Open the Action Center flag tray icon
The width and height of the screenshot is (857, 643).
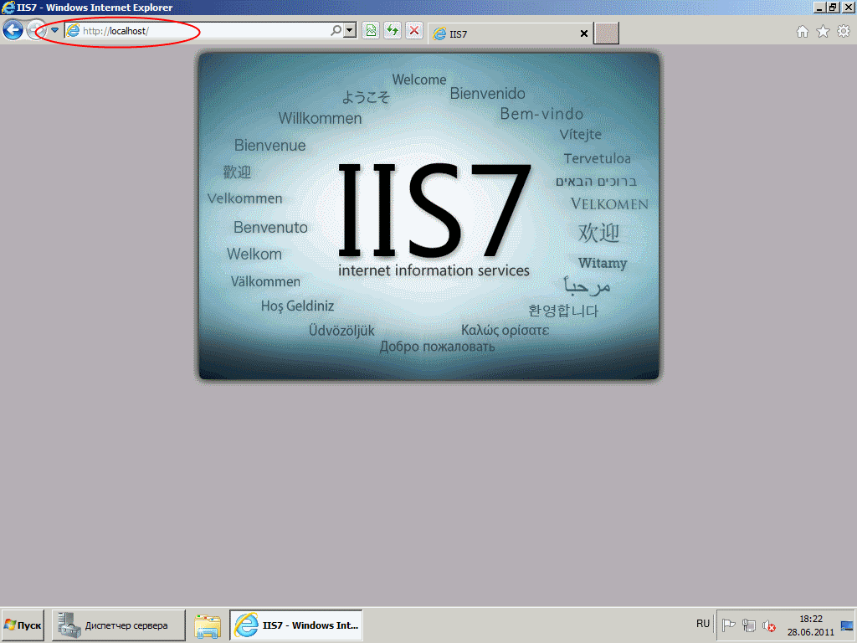pyautogui.click(x=729, y=625)
